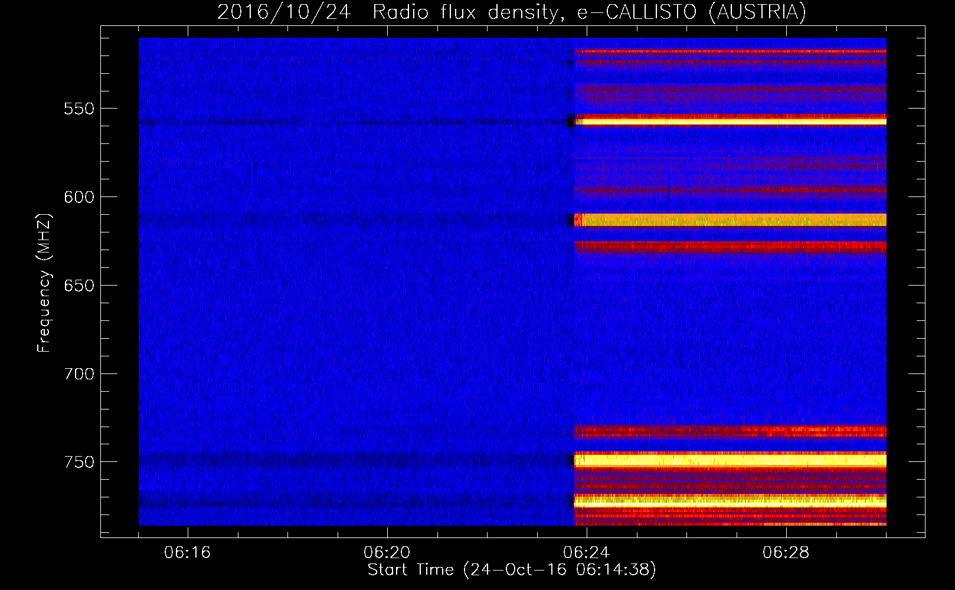Click the 650 frequency tick label
This screenshot has height=590, width=955.
(x=79, y=286)
